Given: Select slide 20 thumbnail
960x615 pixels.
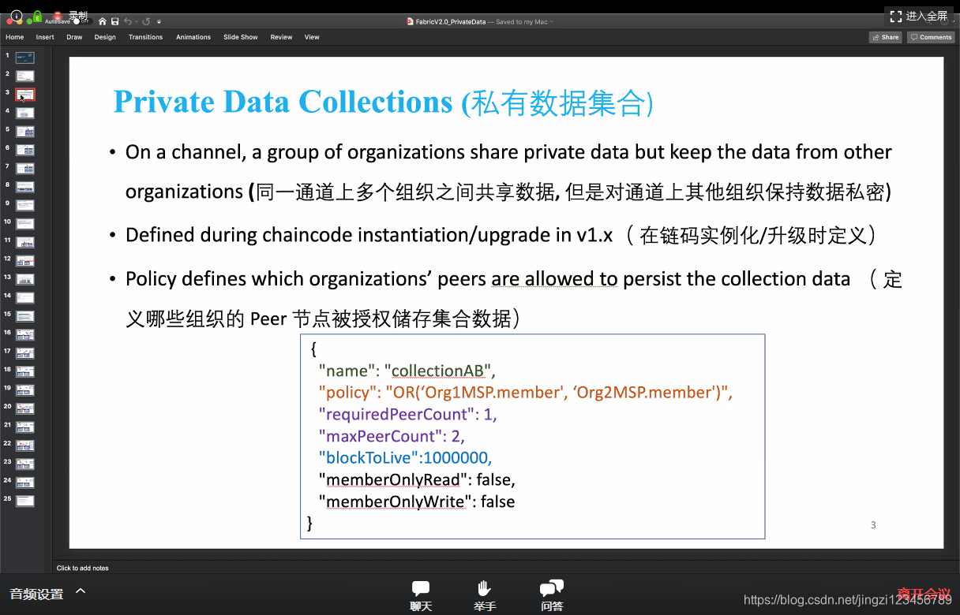Looking at the screenshot, I should point(25,408).
